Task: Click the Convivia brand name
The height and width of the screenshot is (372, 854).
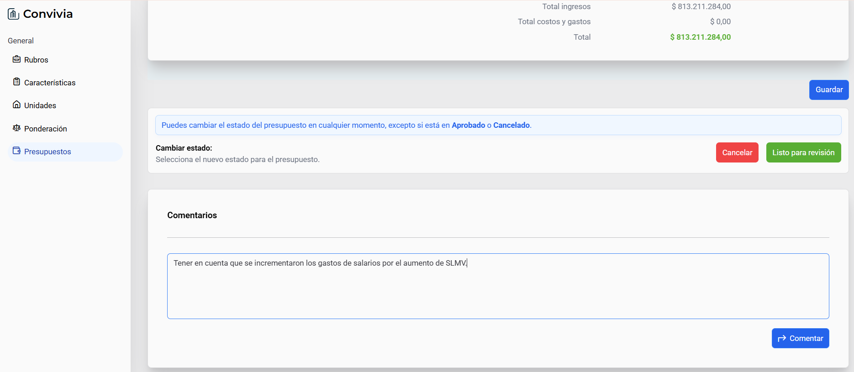Action: (48, 14)
